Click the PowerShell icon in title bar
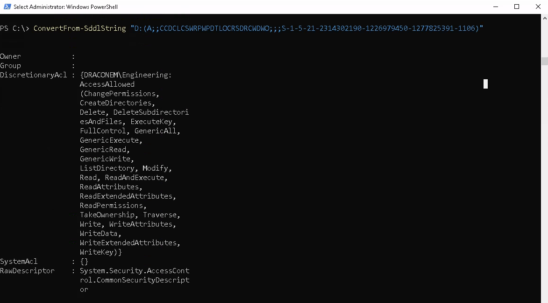 [x=7, y=7]
